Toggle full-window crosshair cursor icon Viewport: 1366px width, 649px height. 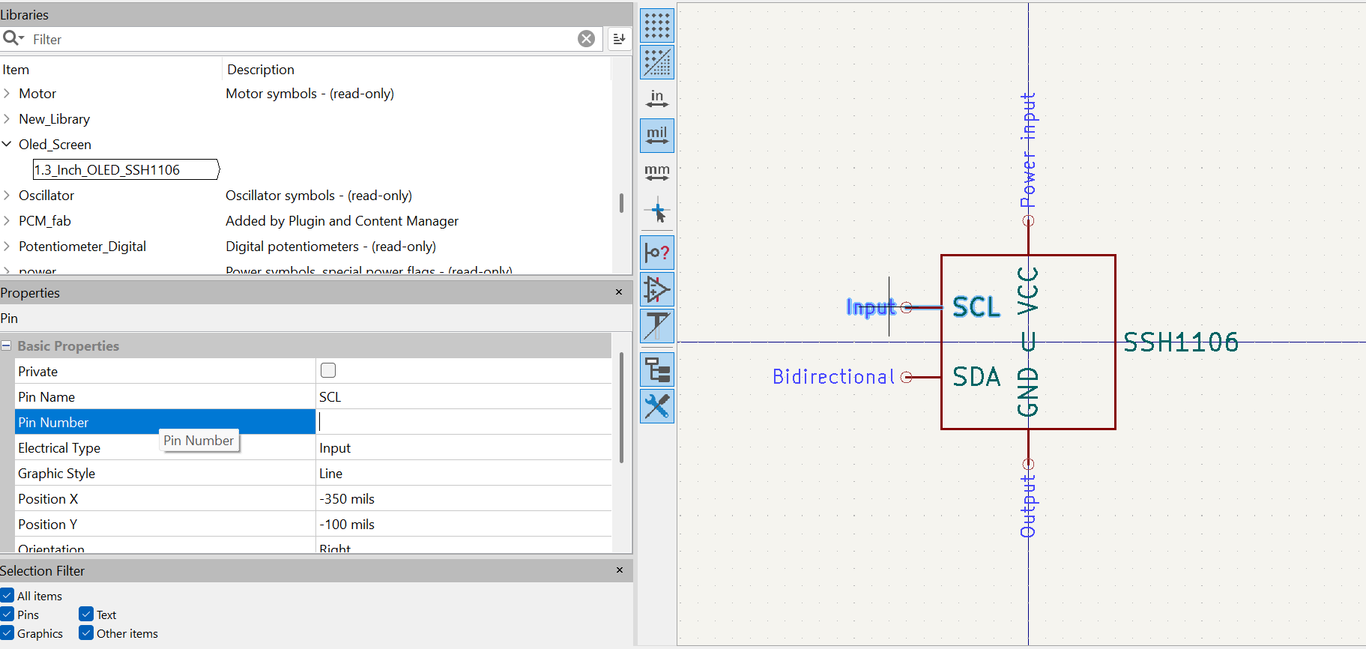tap(657, 211)
